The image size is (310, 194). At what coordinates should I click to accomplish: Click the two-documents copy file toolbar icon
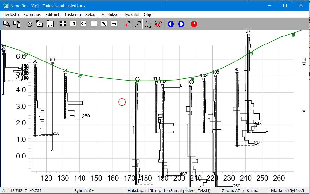(x=17, y=24)
